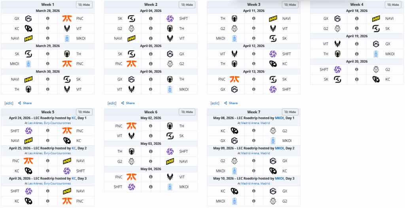The image size is (405, 208).
Task: Collapse the Week 7 match list
Action: [x=290, y=112]
